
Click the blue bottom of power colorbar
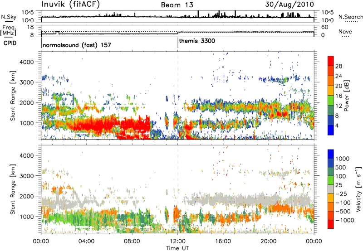point(331,130)
